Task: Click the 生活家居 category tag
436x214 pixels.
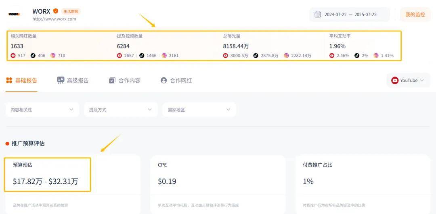Action: [x=71, y=11]
